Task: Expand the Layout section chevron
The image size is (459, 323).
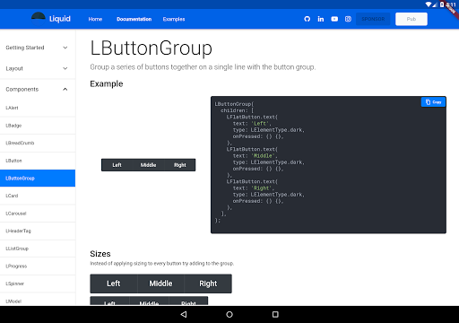Action: click(65, 68)
